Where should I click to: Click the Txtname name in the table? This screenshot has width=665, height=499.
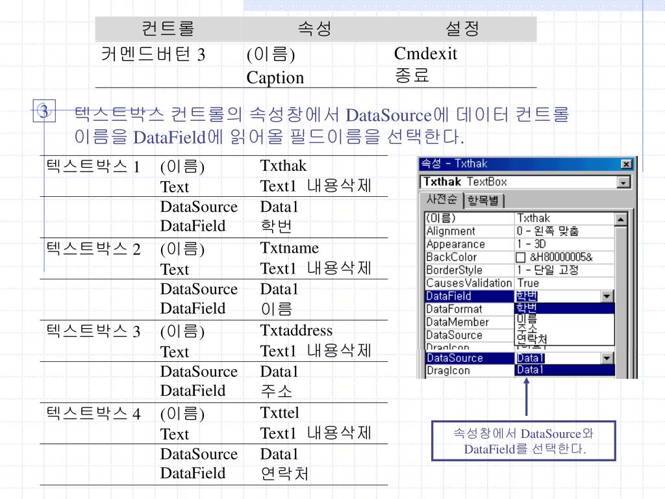289,248
